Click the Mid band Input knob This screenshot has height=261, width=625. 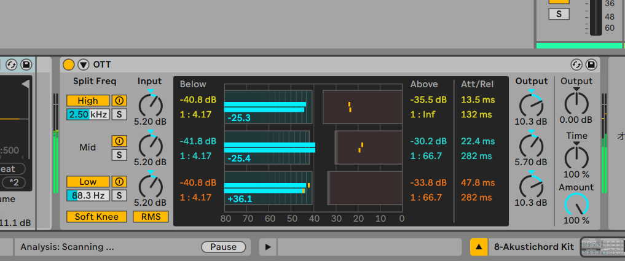pyautogui.click(x=151, y=146)
